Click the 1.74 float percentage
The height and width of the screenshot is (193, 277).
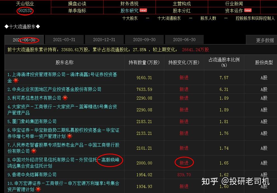(x=224, y=148)
